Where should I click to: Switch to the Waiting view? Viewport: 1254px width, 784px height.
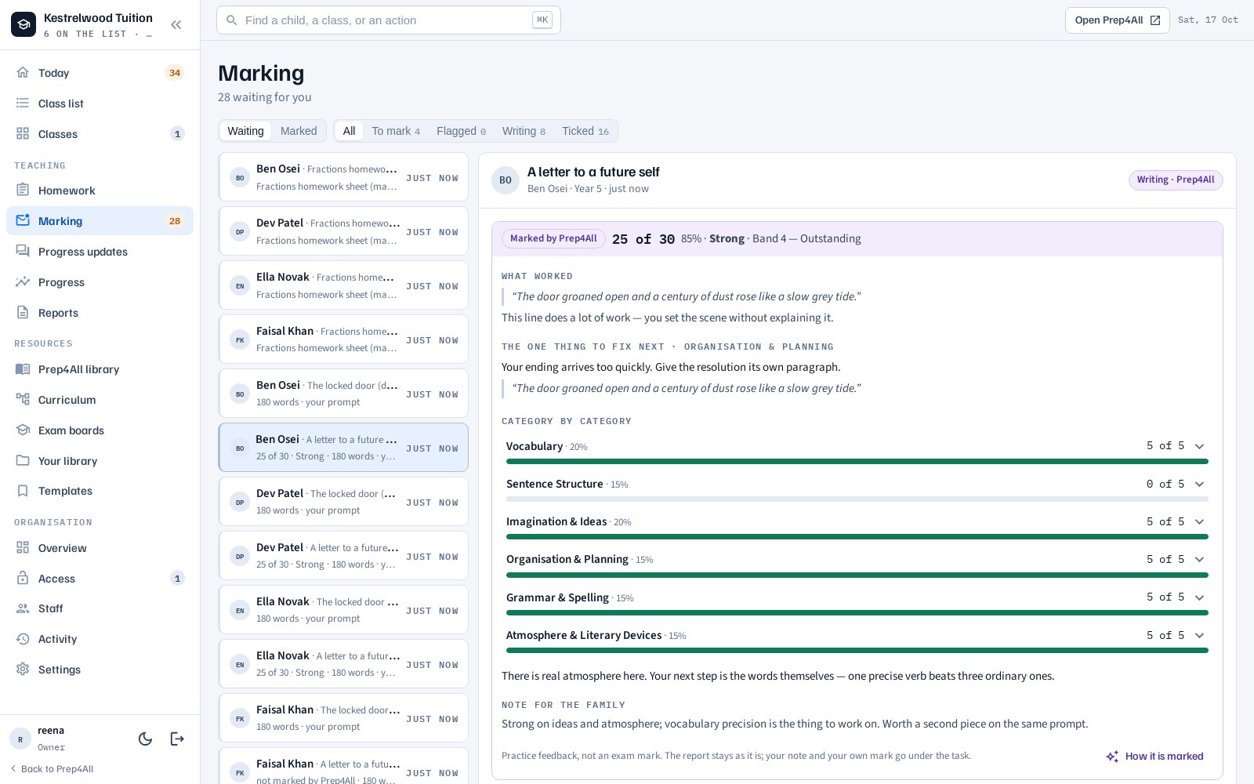245,131
